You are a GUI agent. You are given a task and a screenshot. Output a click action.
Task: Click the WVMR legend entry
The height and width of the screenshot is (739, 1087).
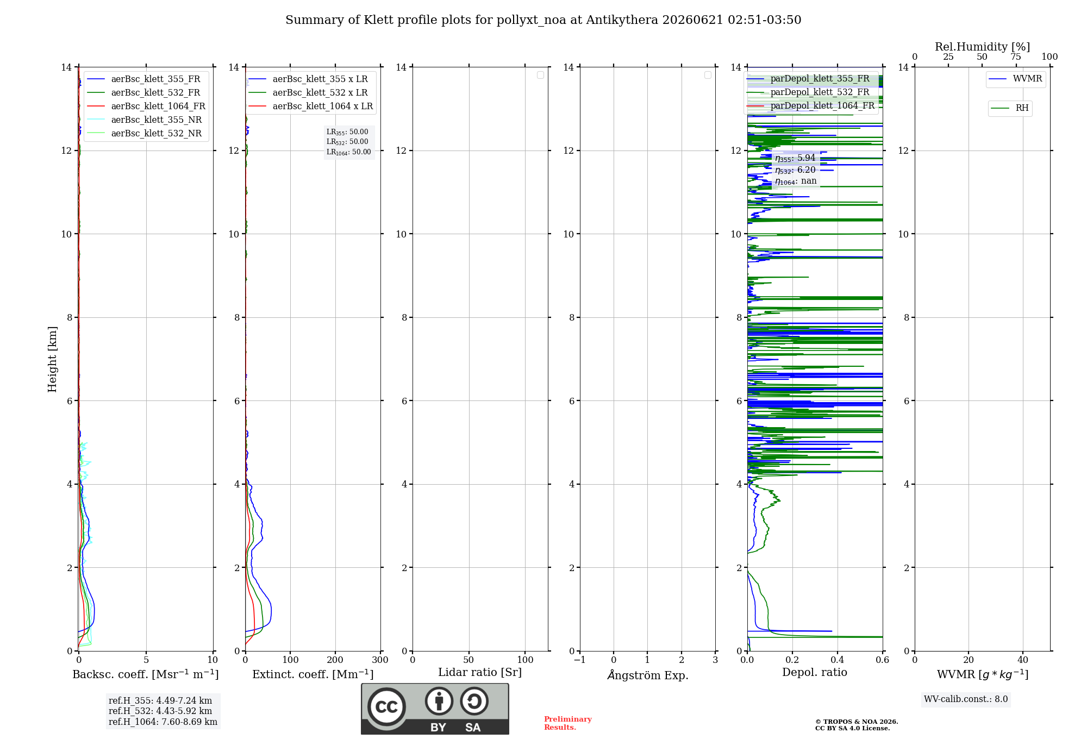(1015, 79)
